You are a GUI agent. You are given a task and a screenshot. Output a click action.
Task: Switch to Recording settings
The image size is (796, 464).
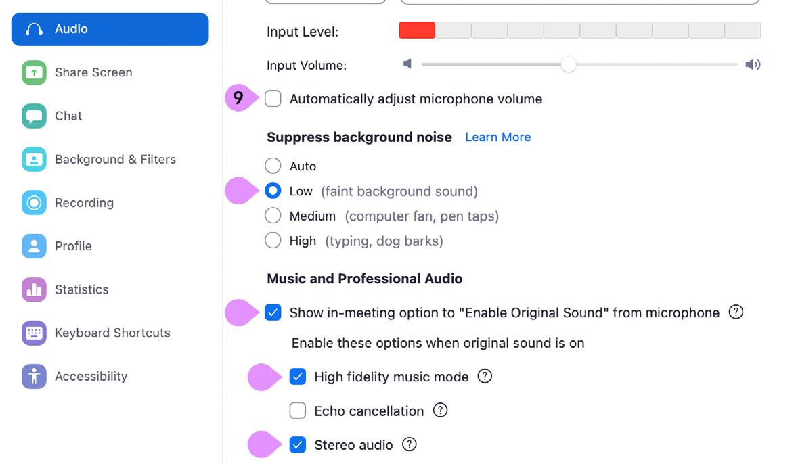click(110, 203)
